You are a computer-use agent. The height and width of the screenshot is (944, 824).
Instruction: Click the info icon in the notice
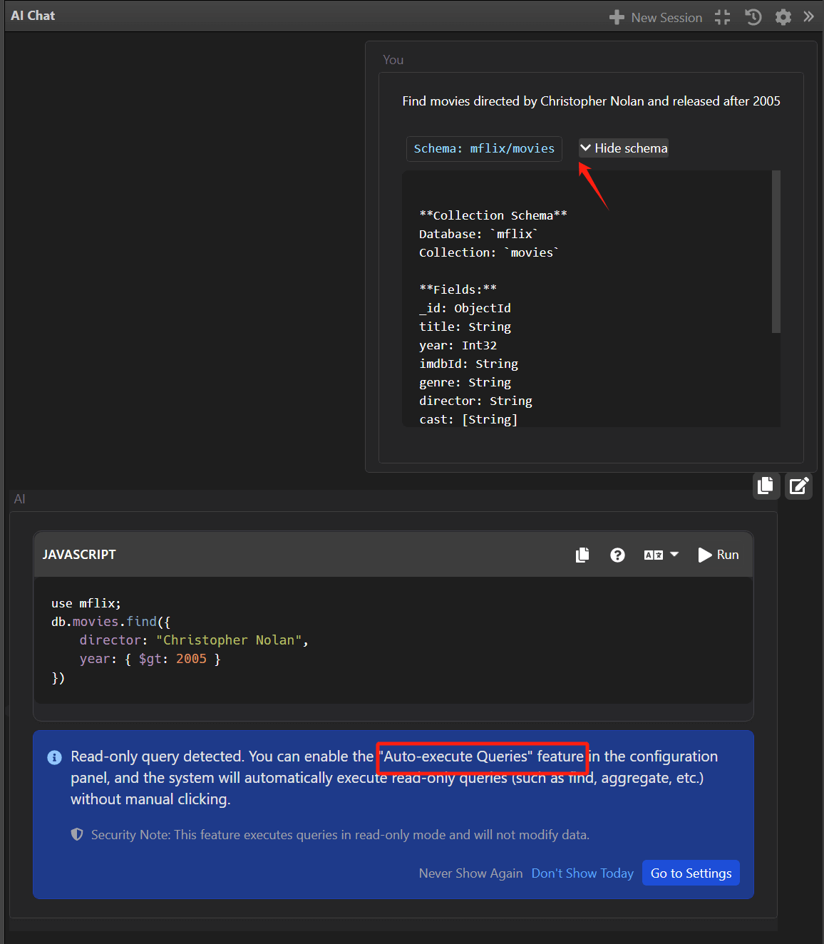(54, 757)
